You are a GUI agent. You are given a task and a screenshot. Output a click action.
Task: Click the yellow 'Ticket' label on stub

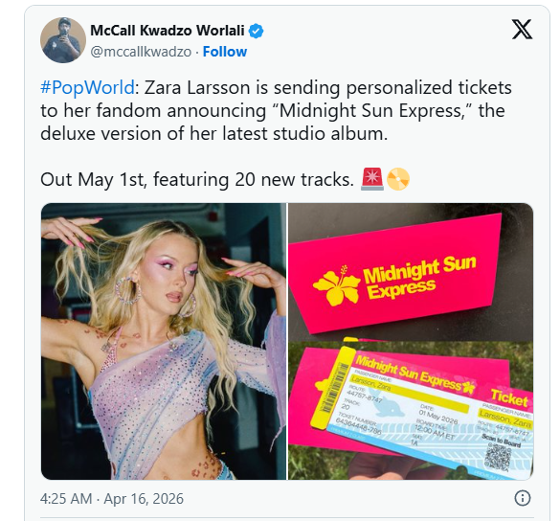(509, 397)
